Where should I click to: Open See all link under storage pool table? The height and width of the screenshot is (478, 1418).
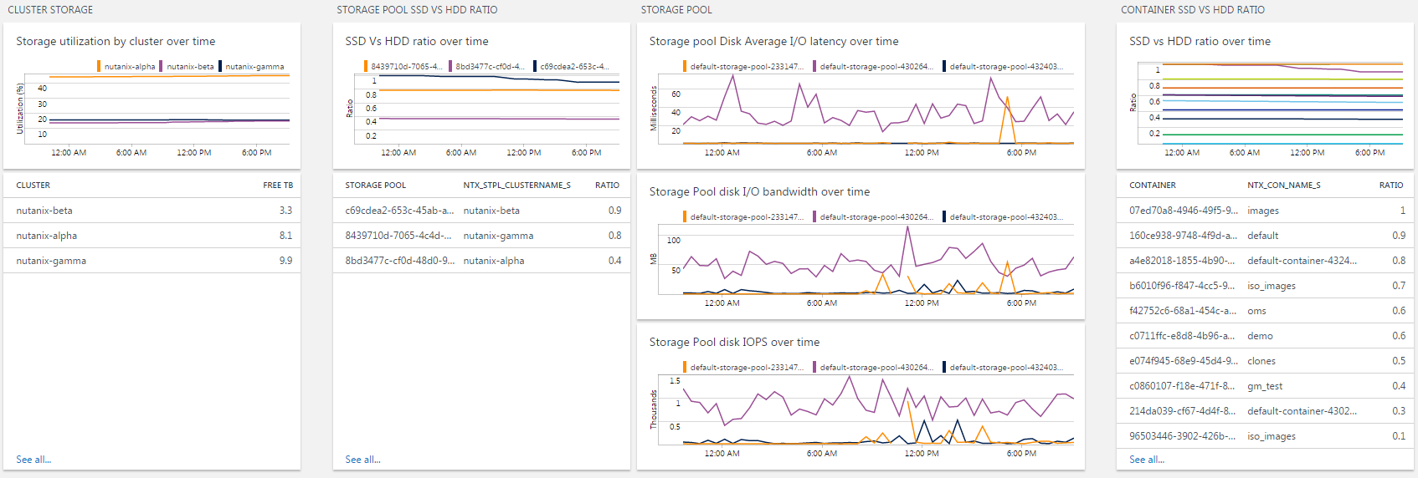coord(362,460)
